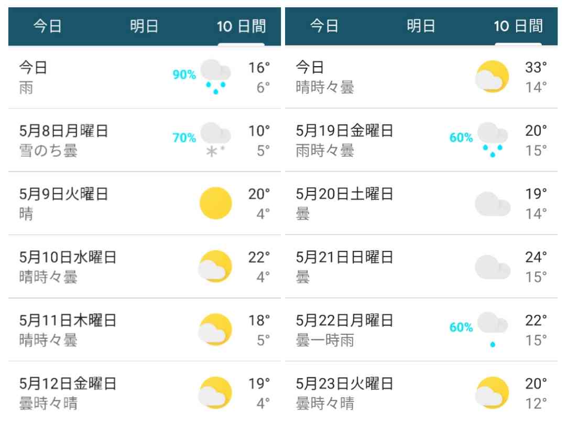This screenshot has width=566, height=425.
Task: Select the 10日間 tab in the left panel
Action: pos(241,26)
